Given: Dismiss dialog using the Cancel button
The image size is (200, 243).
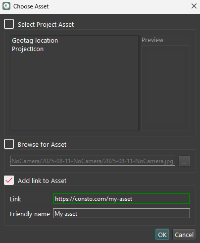Looking at the screenshot, I should [x=184, y=235].
